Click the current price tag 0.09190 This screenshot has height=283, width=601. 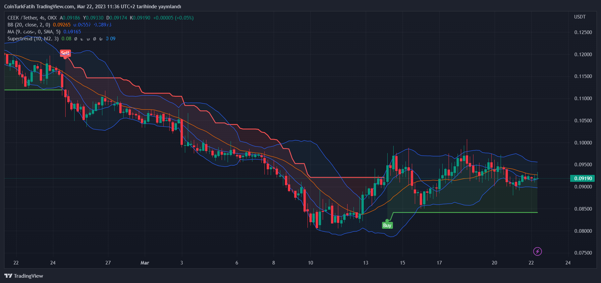tap(582, 178)
